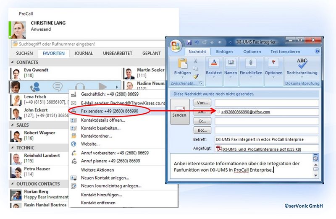The height and width of the screenshot is (219, 336).
Task: Click the message body scrollbar up arrow
Action: [316, 164]
